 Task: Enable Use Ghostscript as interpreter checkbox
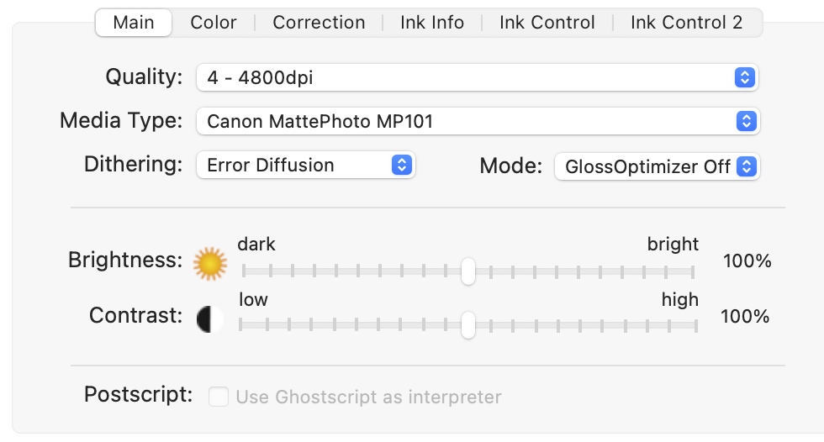click(x=219, y=397)
